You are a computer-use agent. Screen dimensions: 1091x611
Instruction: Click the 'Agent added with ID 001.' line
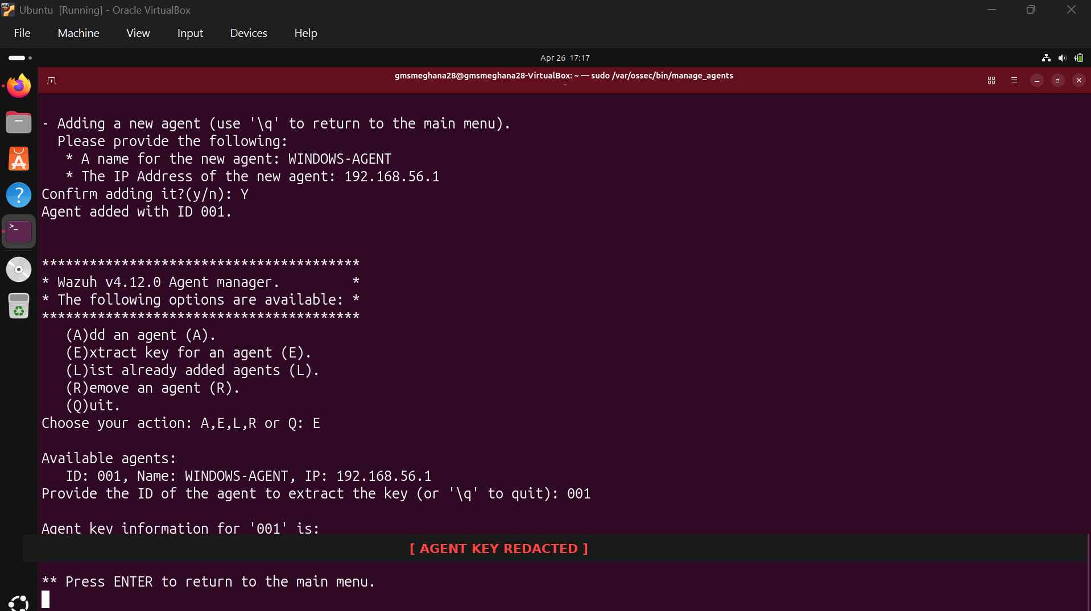point(137,212)
